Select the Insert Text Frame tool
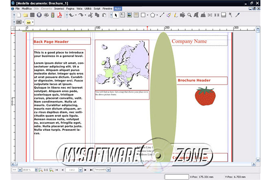271x180 pixels. (x=122, y=15)
